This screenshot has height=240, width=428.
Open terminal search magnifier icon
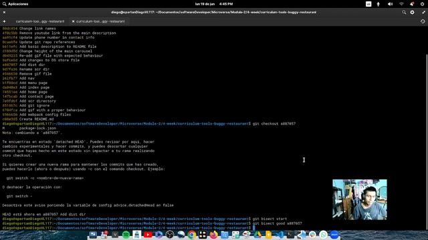[x=404, y=12]
